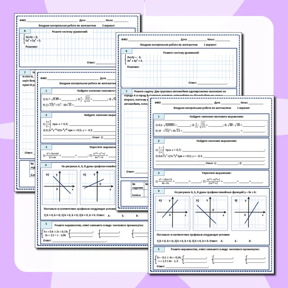Select the line 'Решите задачу: Два грузовых автомобиля'

[x=180, y=91]
